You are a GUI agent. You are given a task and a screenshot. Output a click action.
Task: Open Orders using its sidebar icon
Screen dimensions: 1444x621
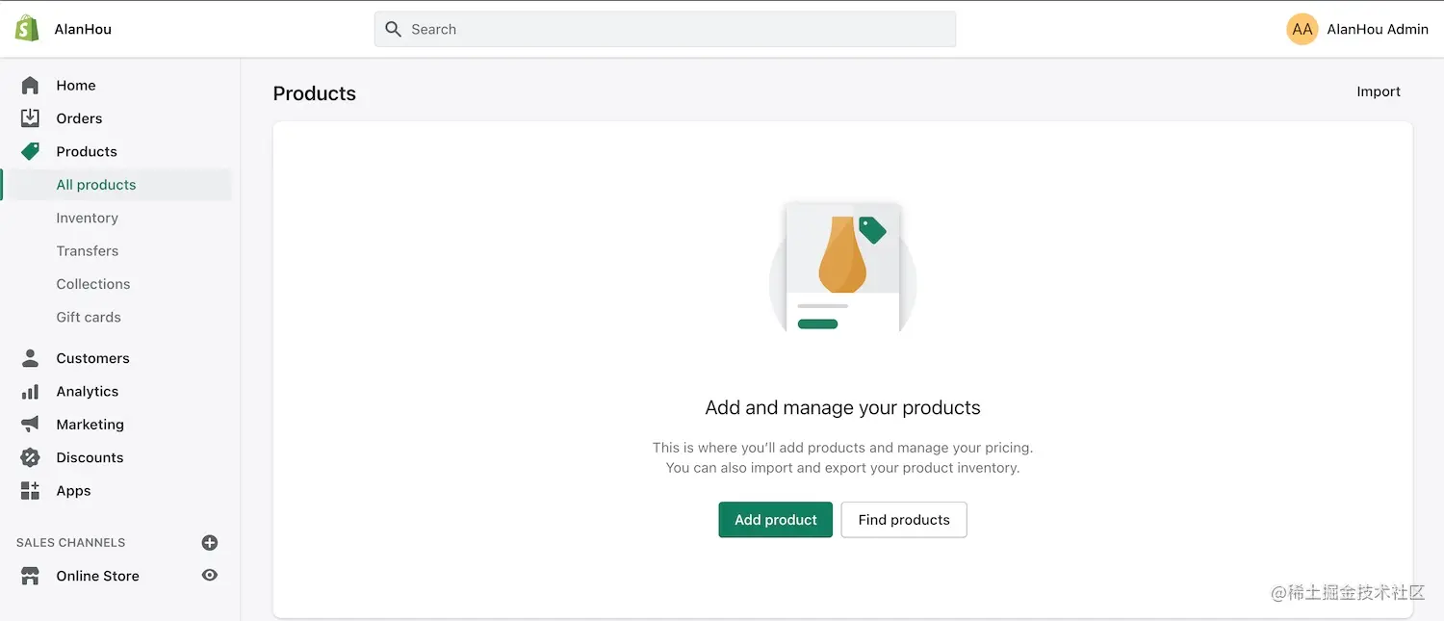pos(31,117)
